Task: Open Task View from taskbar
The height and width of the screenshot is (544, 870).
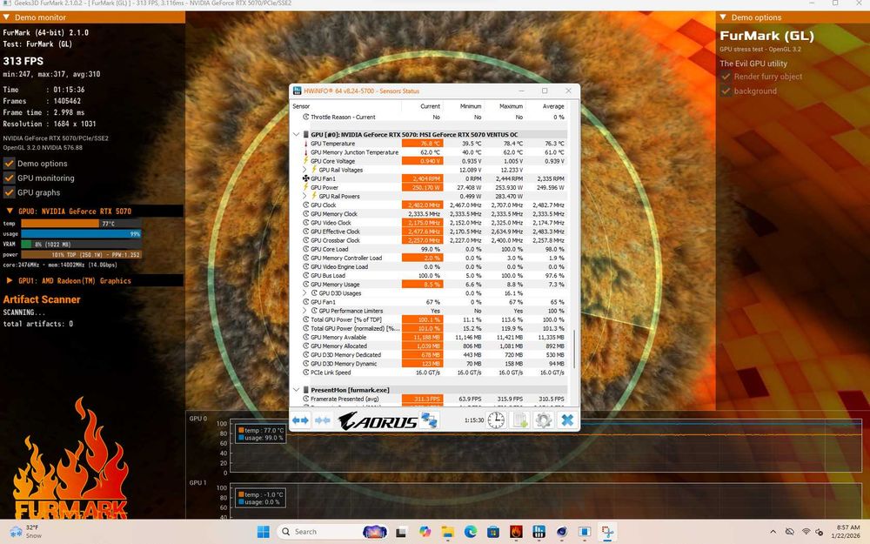Action: 400,532
